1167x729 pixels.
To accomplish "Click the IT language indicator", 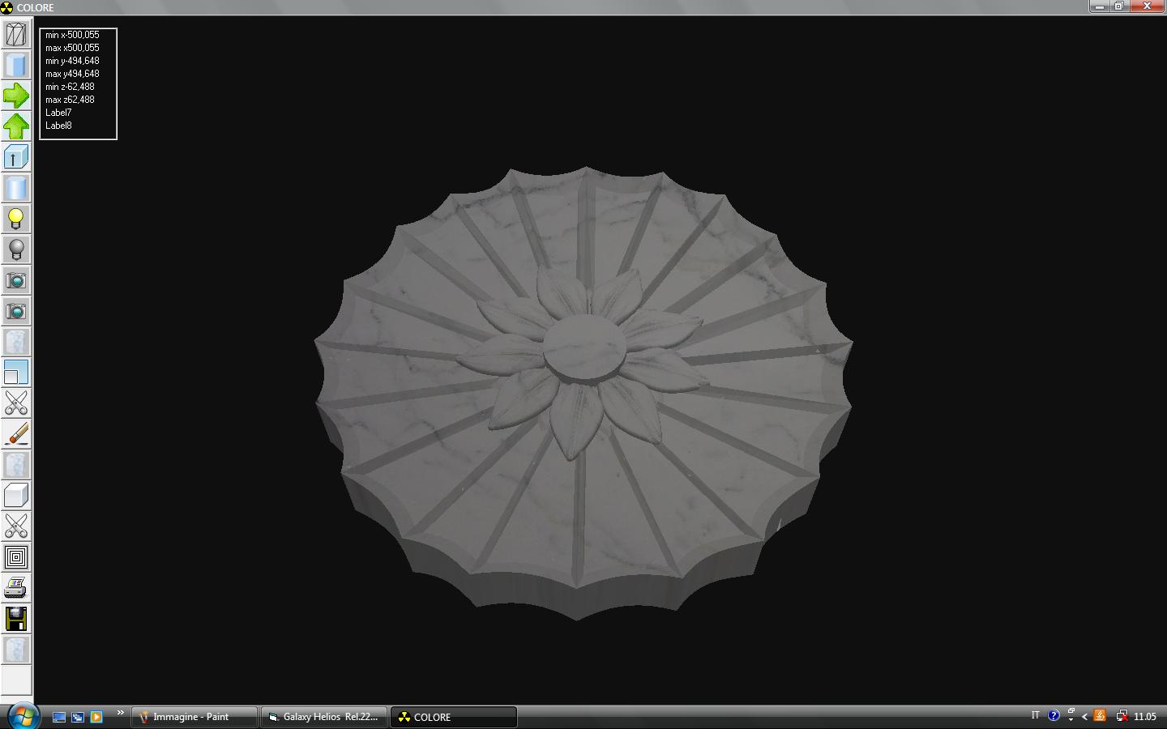I will 1035,716.
